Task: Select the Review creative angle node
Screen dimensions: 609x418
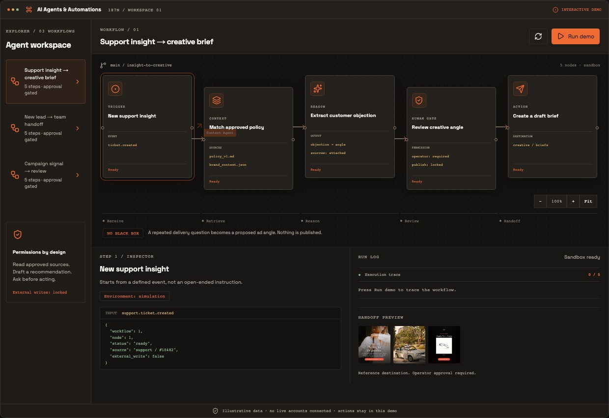Action: pyautogui.click(x=451, y=138)
